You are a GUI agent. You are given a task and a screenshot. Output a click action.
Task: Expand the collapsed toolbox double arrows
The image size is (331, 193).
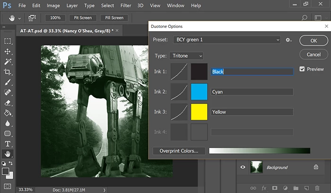pyautogui.click(x=4, y=27)
